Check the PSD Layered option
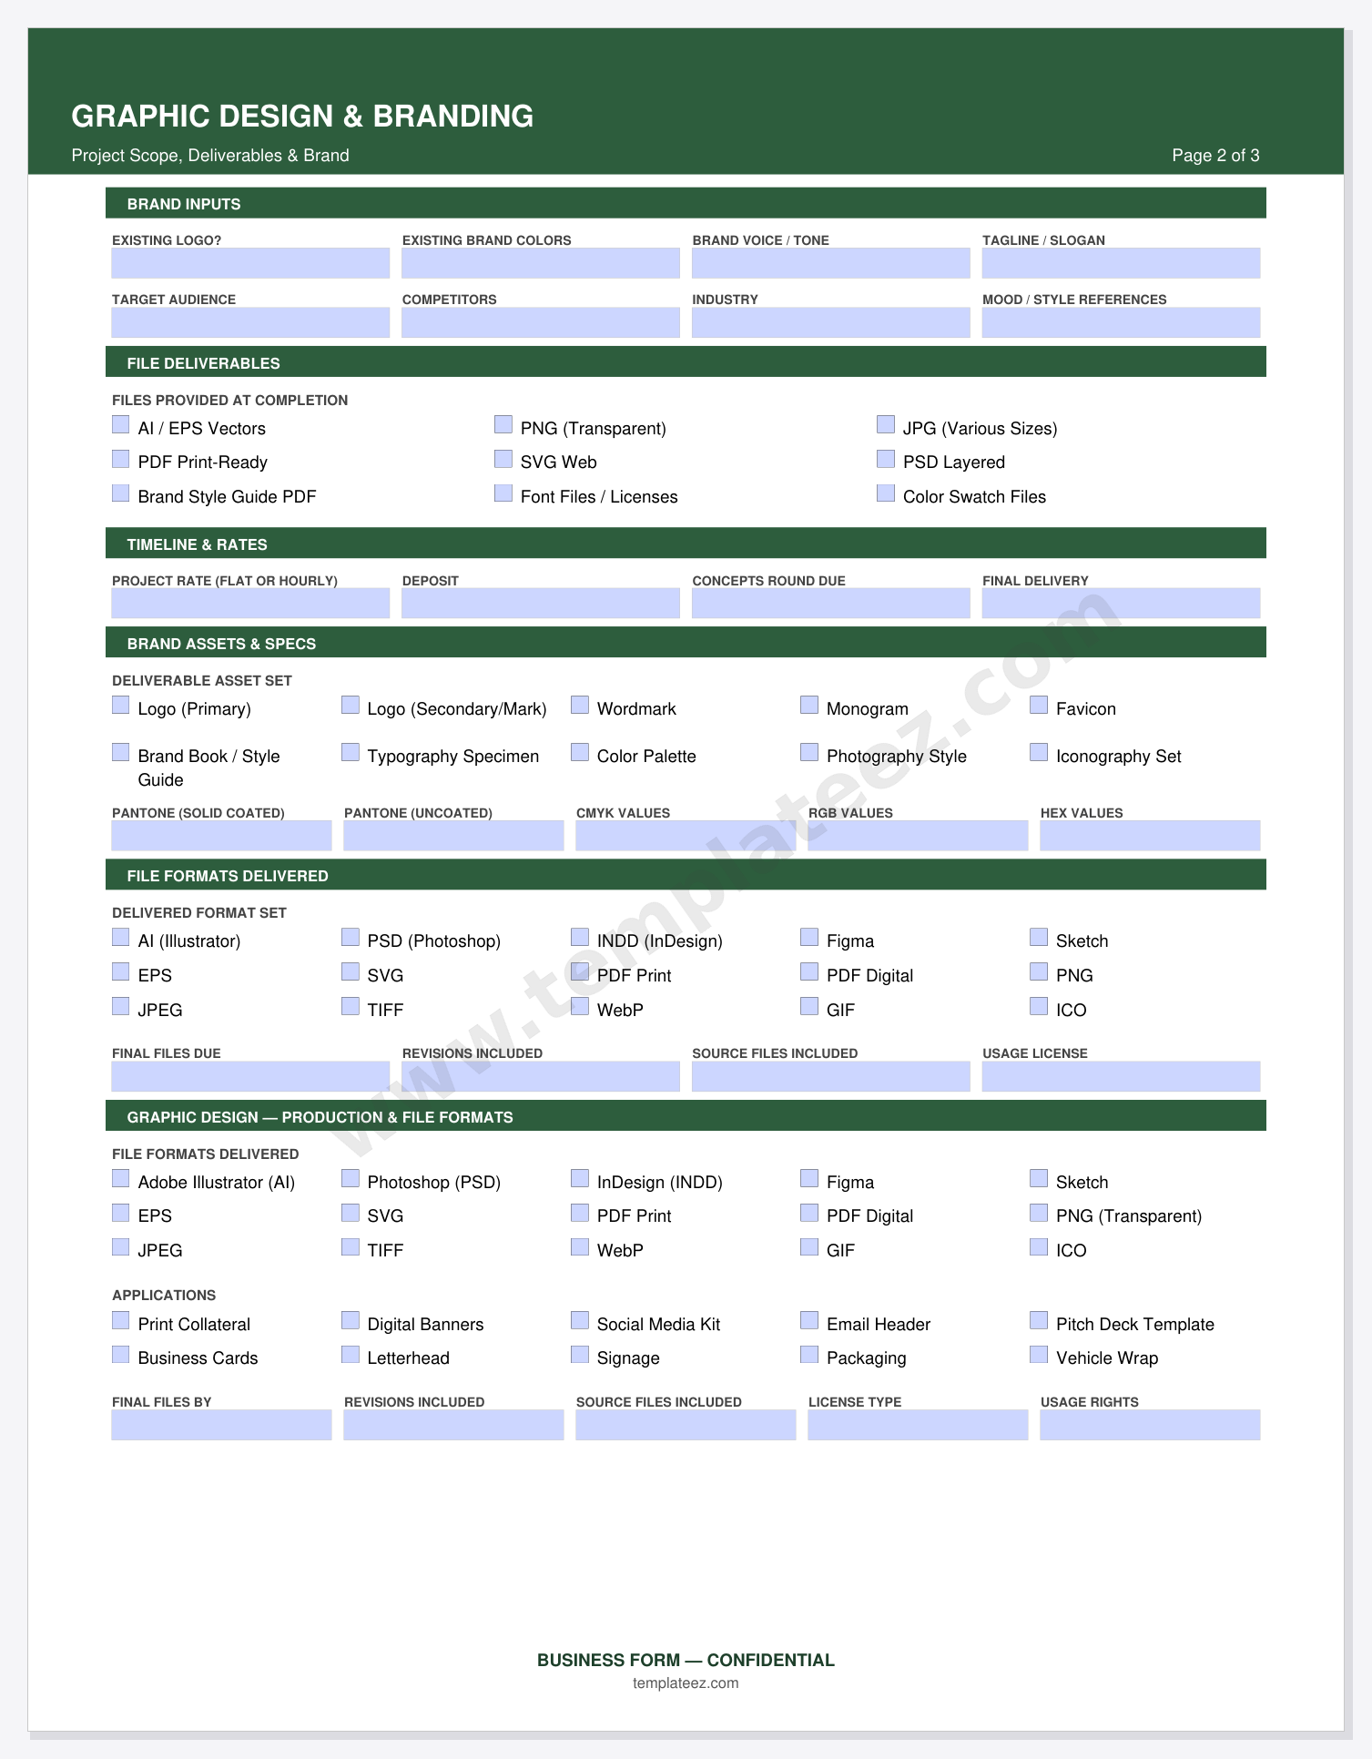The height and width of the screenshot is (1759, 1372). 886,459
